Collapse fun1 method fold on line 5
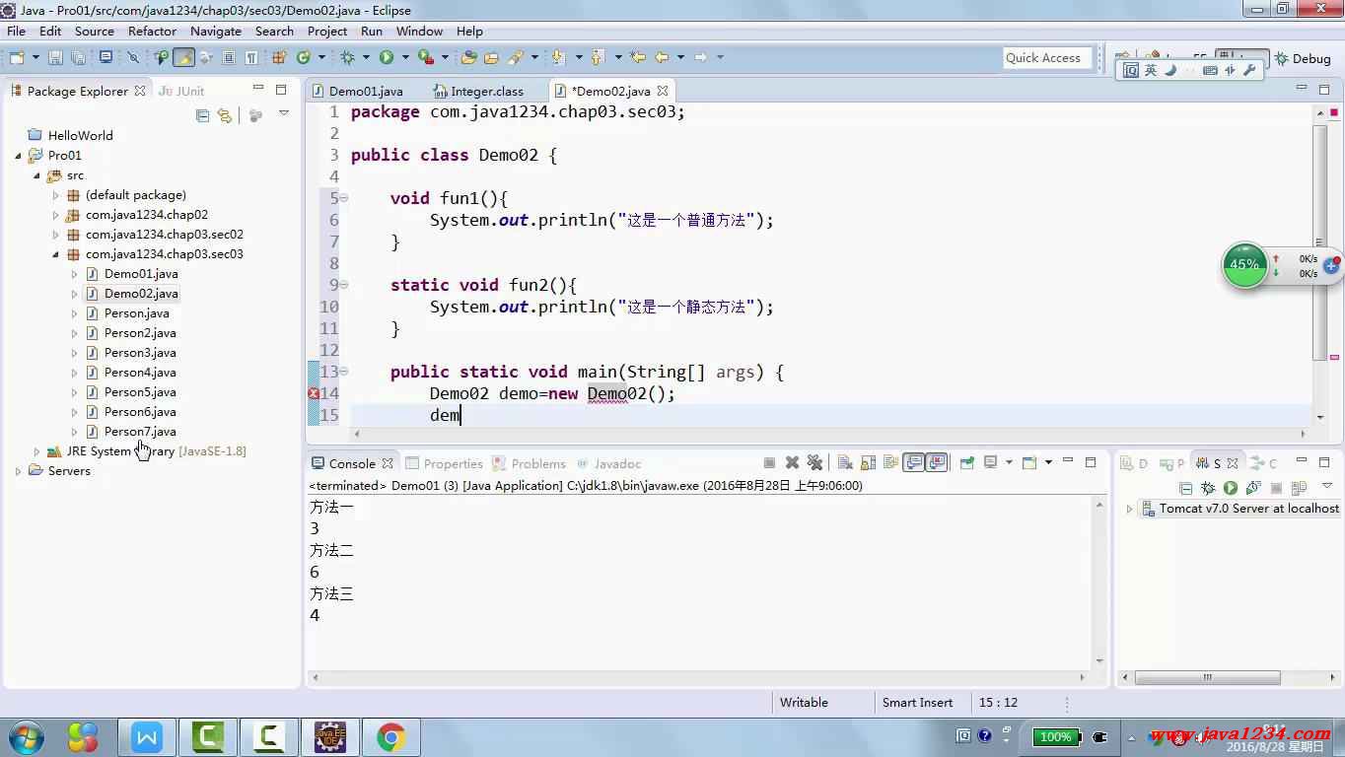Image resolution: width=1345 pixels, height=757 pixels. point(344,198)
